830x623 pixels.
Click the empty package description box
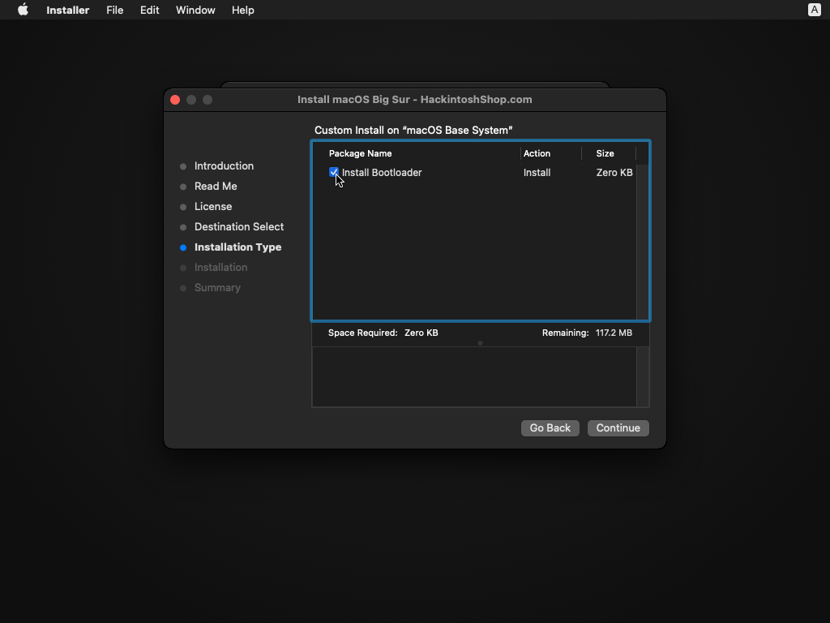(474, 377)
